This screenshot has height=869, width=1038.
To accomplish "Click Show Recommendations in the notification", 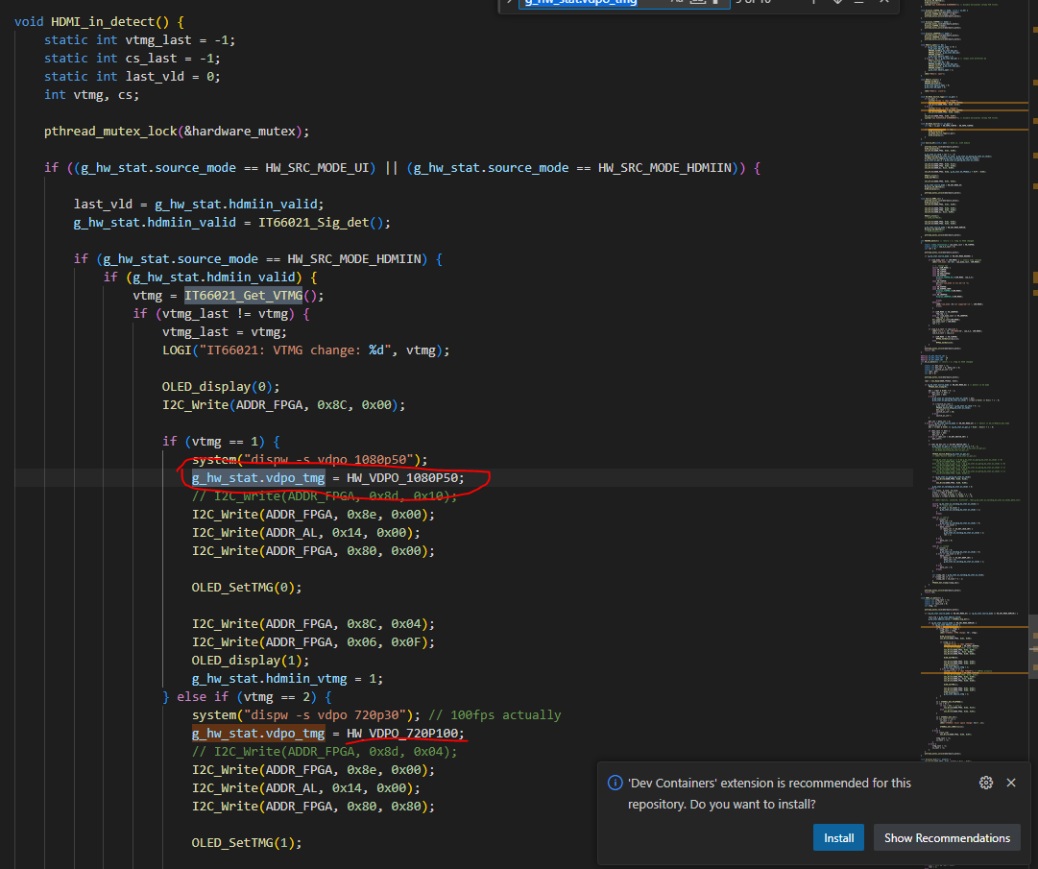I will pos(947,836).
